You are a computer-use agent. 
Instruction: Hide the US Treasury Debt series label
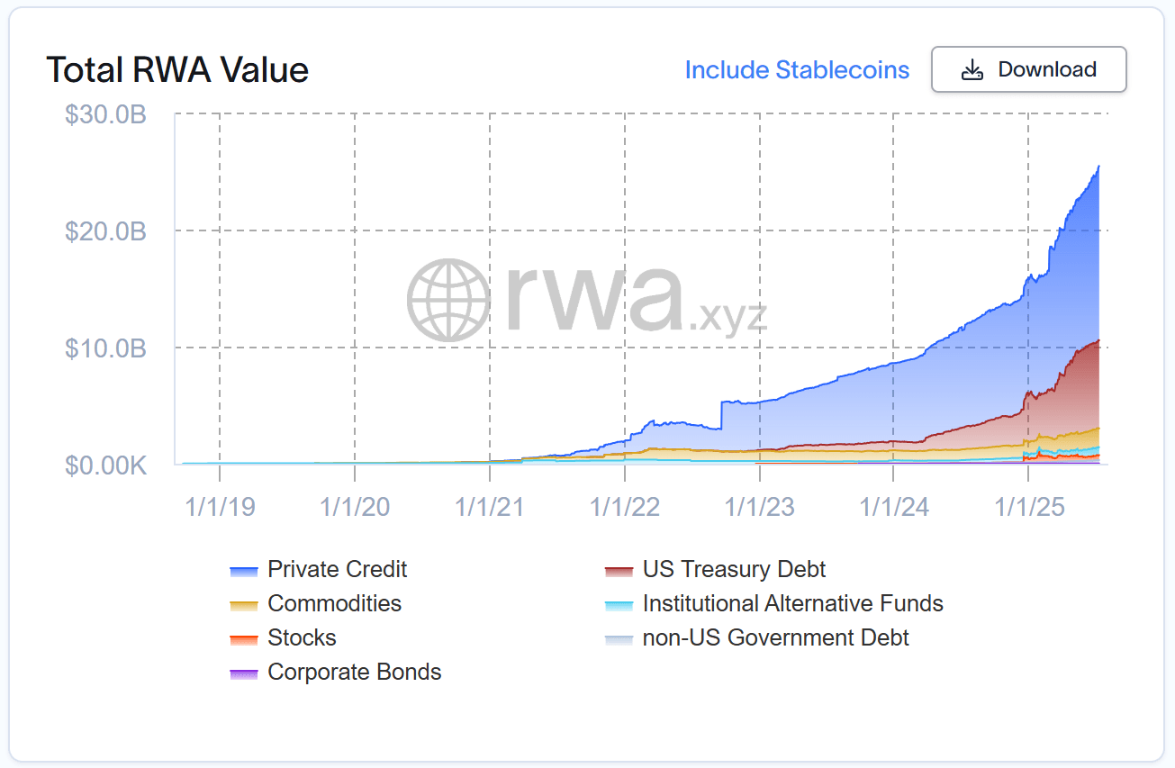point(734,569)
